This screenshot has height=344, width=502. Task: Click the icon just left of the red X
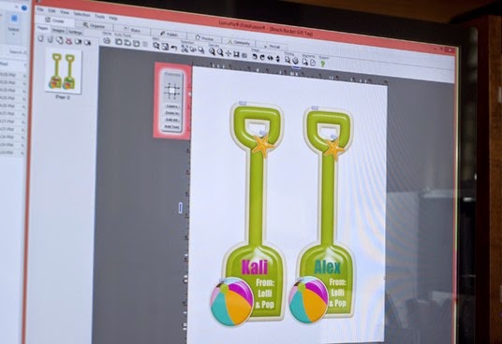tap(59, 40)
